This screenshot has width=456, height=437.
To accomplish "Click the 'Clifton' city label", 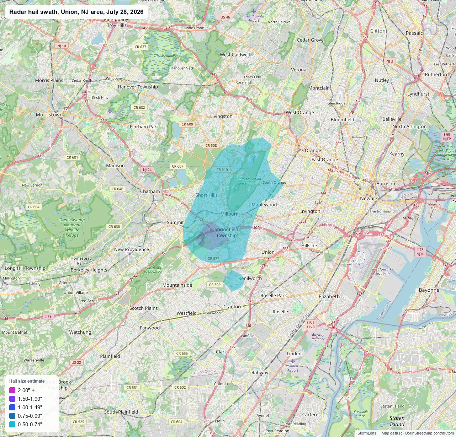I will pos(378,31).
